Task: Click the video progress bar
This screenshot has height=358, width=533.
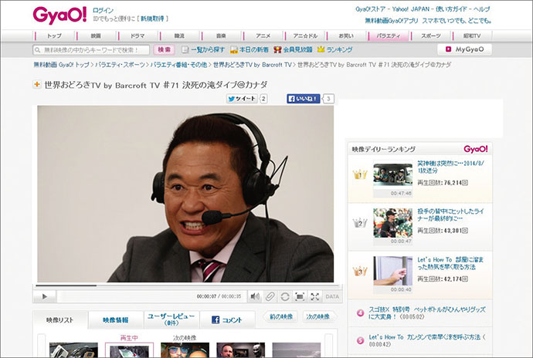Action: [188, 285]
